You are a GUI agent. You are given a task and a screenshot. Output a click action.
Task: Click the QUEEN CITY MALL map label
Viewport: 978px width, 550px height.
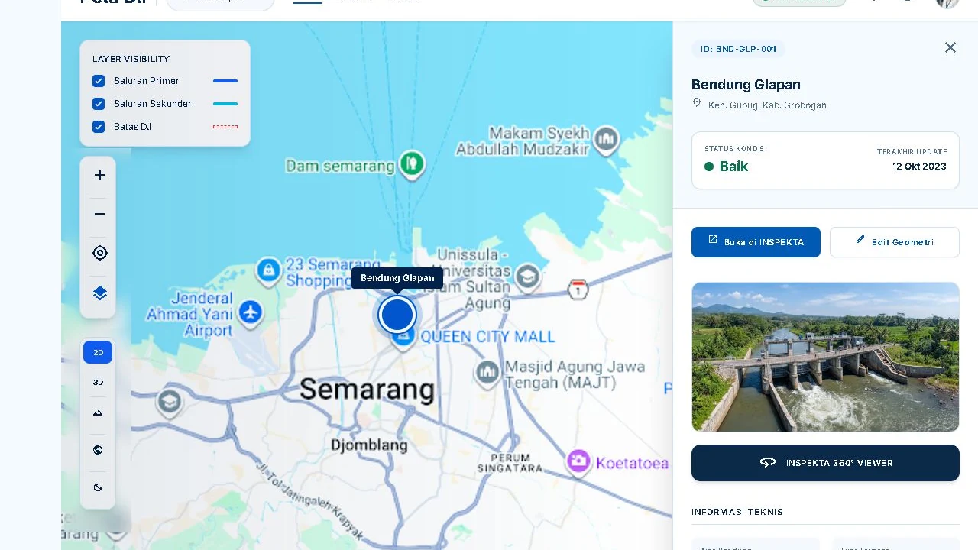coord(487,337)
